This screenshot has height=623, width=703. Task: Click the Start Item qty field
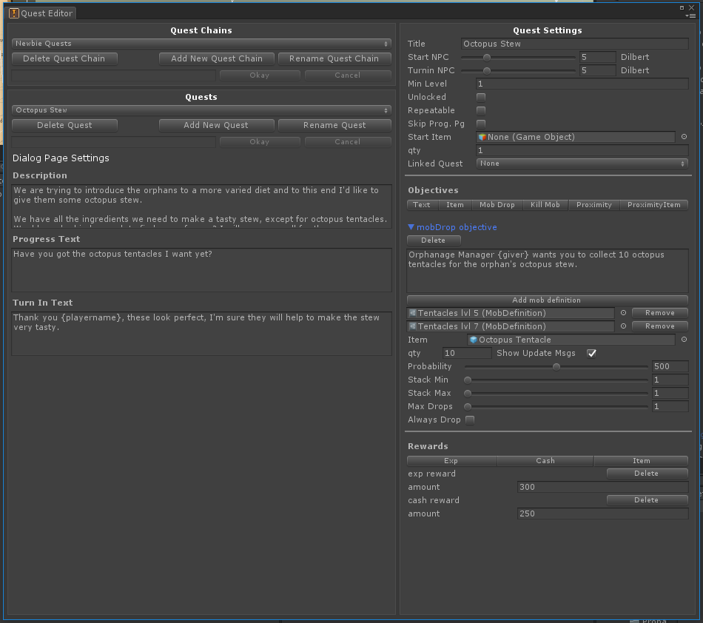pos(582,151)
